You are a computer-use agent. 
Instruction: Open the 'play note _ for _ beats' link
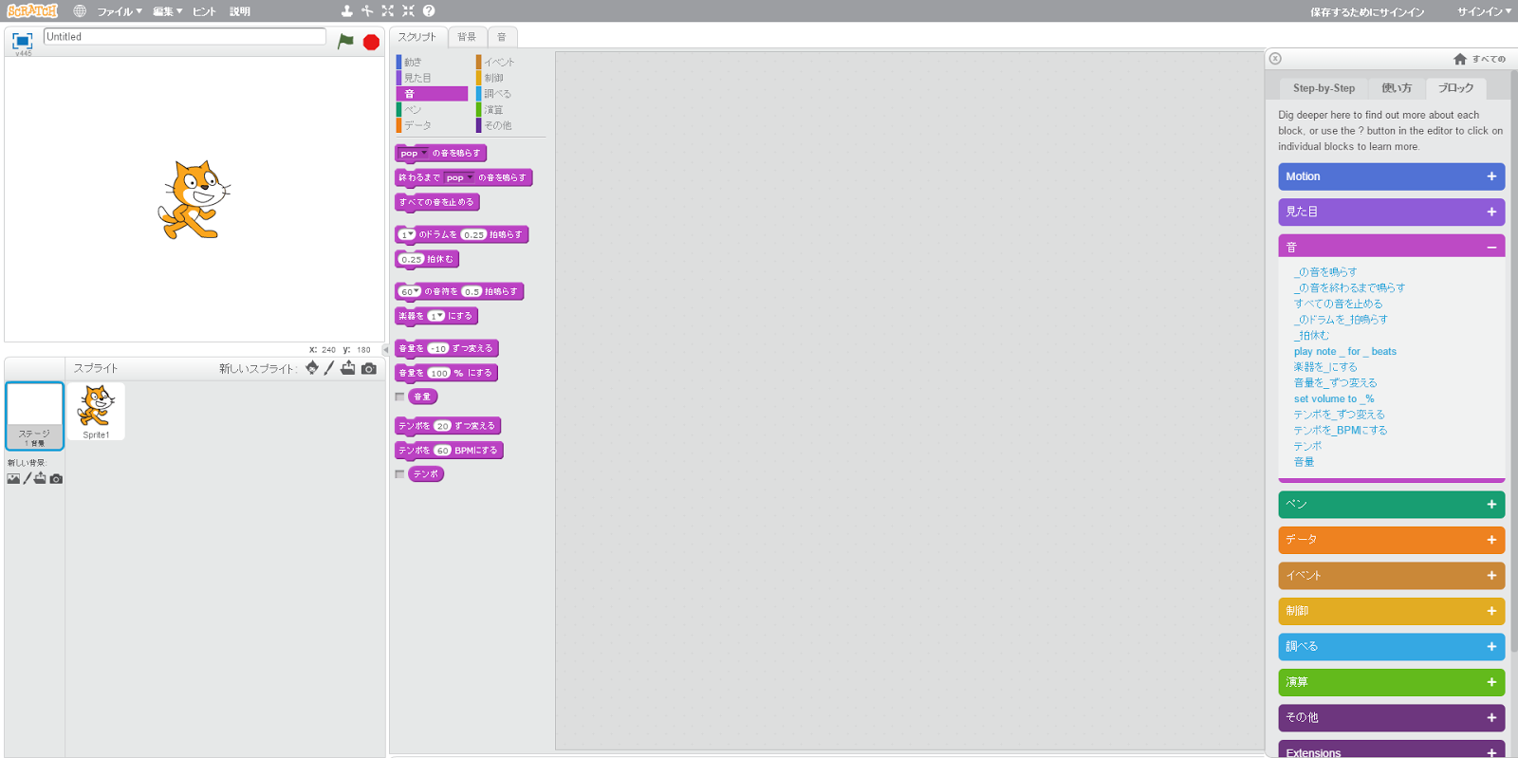coord(1345,351)
